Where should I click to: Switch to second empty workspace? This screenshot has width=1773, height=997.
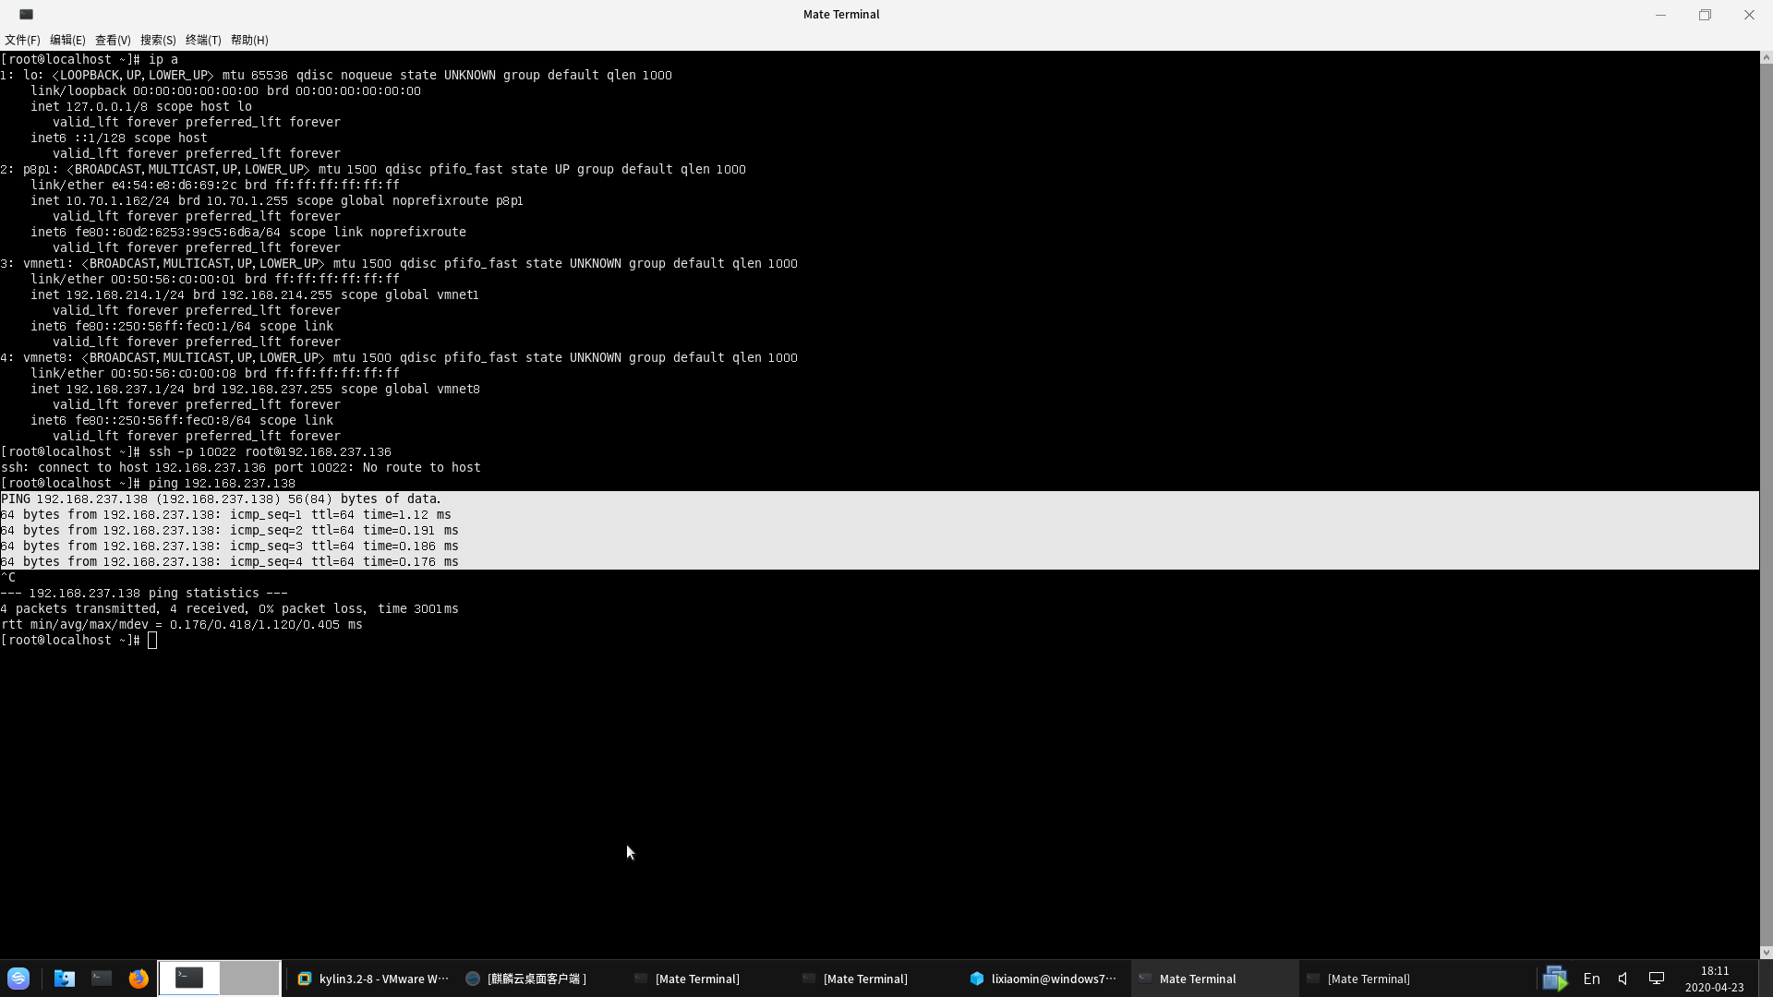click(250, 978)
